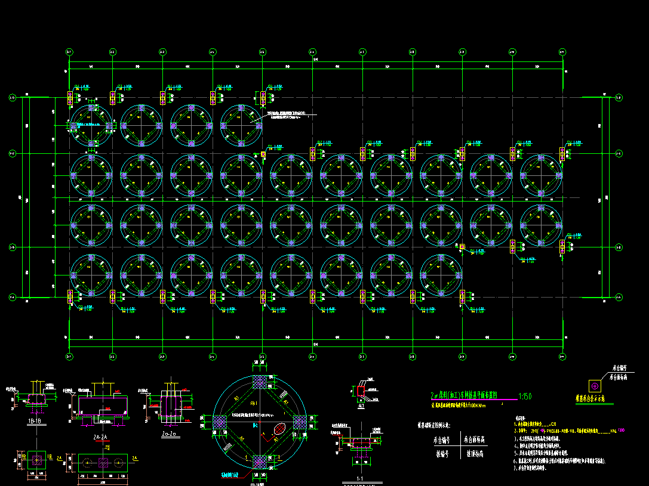Screen dimensions: 649x486
Task: Select the 承台编号 cell in the legend table
Action: (442, 440)
